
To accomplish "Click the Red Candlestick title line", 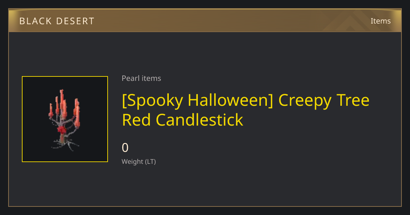I will [182, 120].
